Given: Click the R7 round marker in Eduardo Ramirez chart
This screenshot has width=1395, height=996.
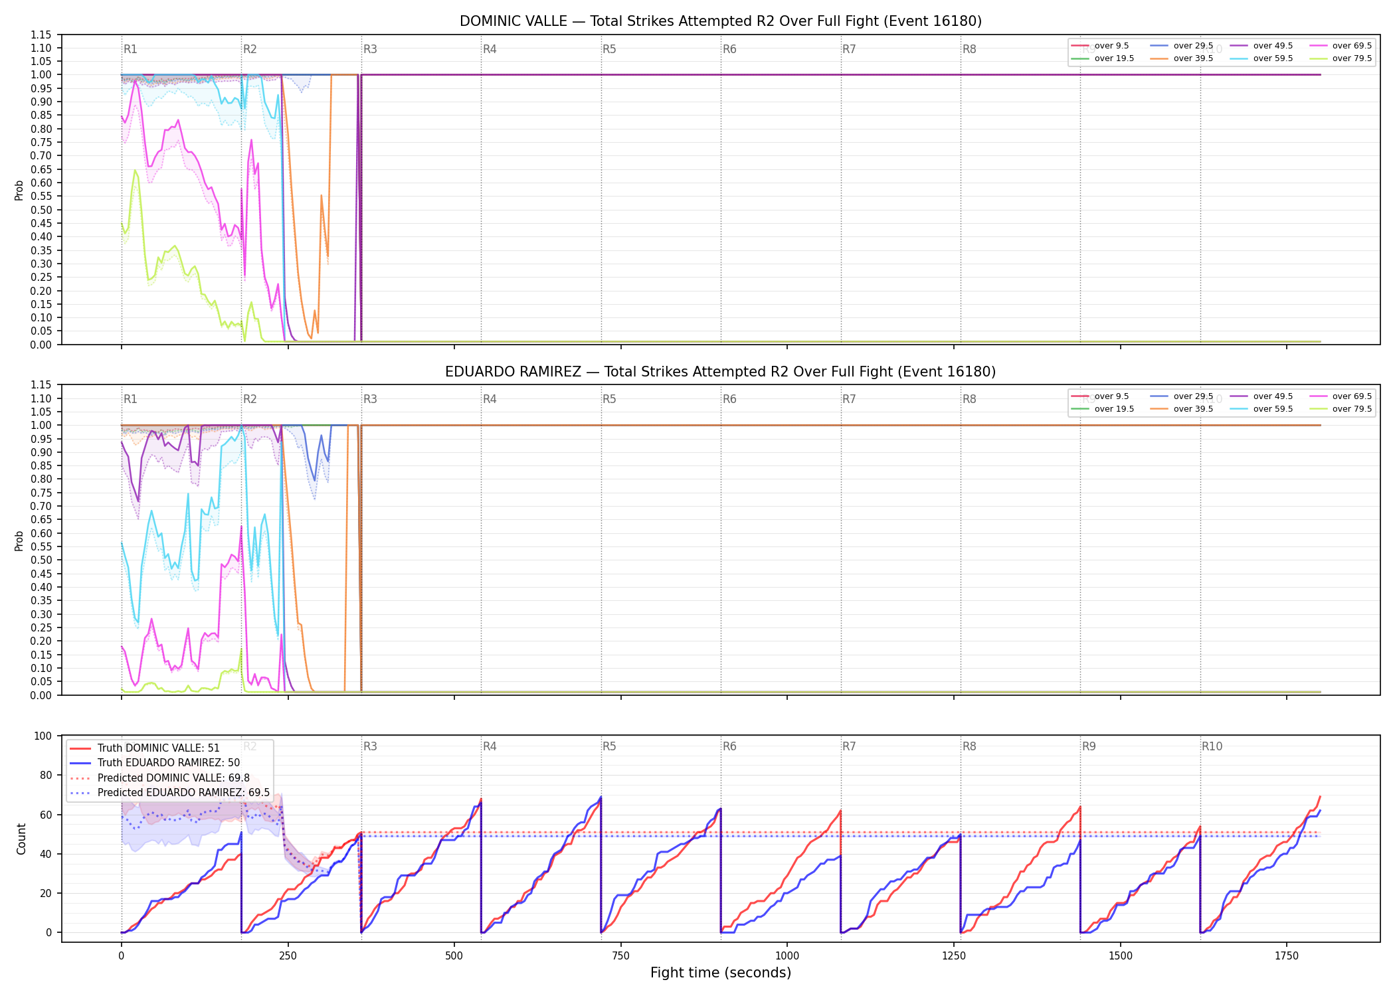Looking at the screenshot, I should [x=849, y=399].
